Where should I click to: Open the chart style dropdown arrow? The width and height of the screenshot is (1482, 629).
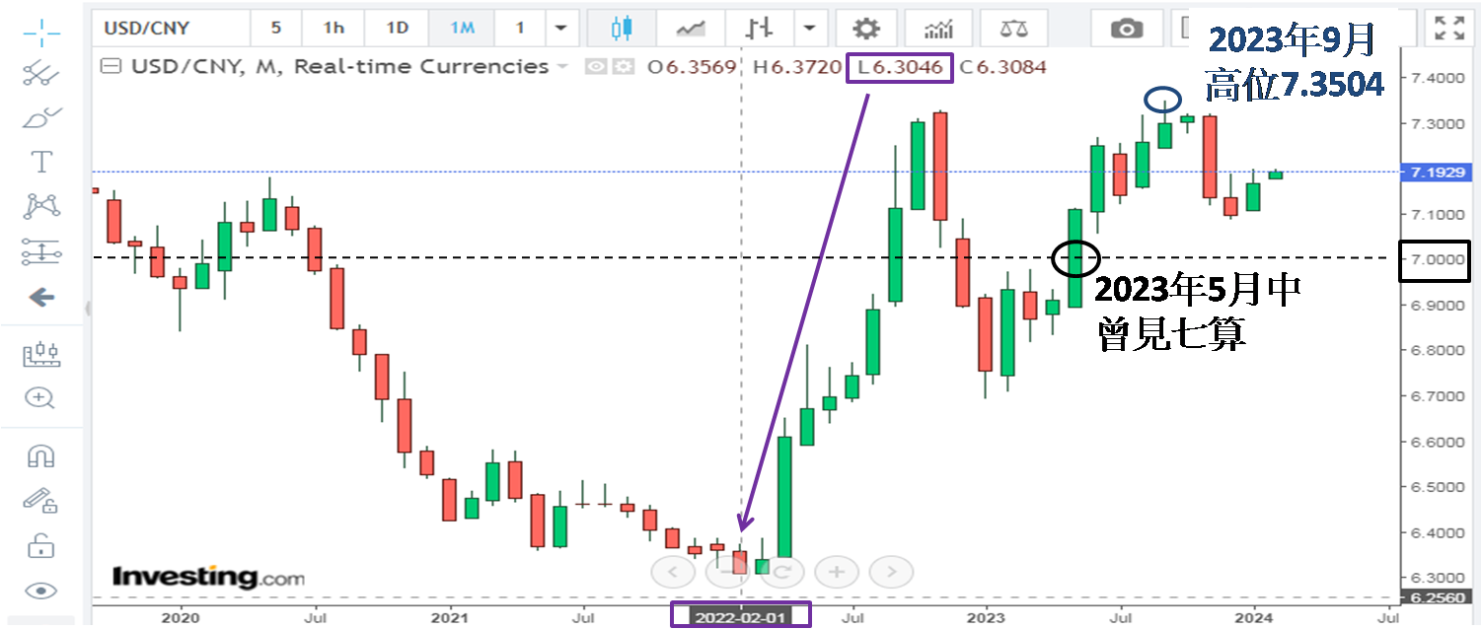[809, 29]
